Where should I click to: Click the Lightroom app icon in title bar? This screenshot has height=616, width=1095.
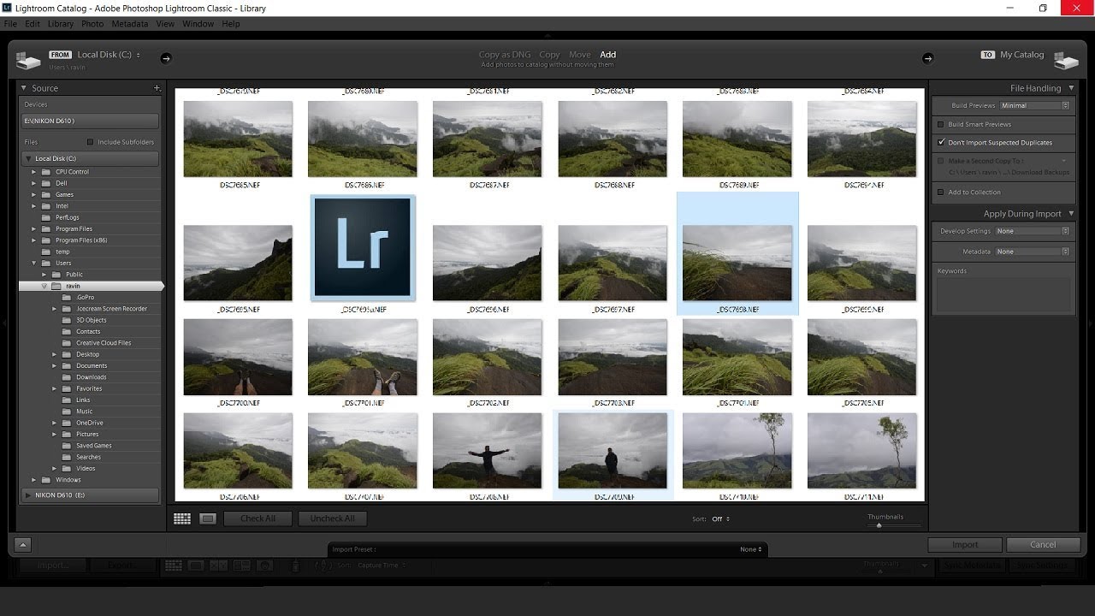[x=7, y=8]
